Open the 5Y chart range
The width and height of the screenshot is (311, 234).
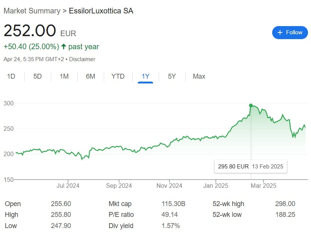pyautogui.click(x=172, y=76)
